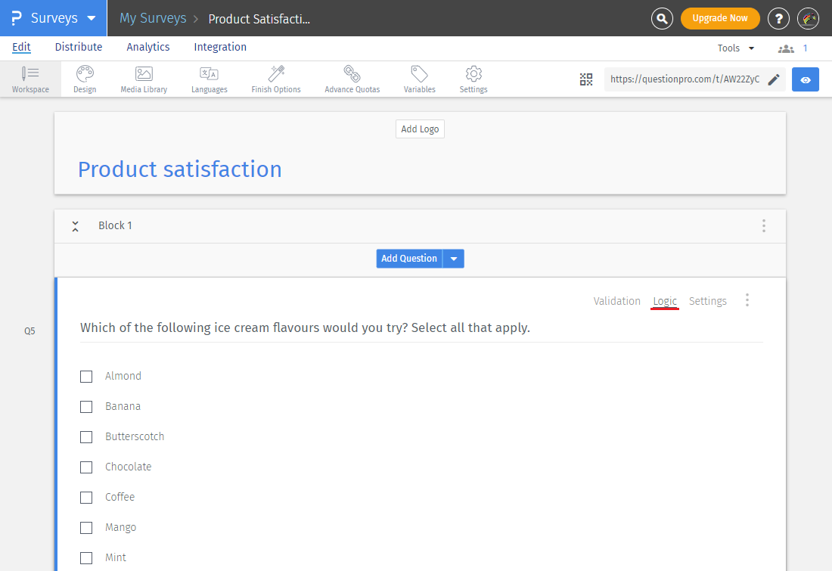Open Finish Options wand tool
This screenshot has height=571, width=832.
click(276, 79)
